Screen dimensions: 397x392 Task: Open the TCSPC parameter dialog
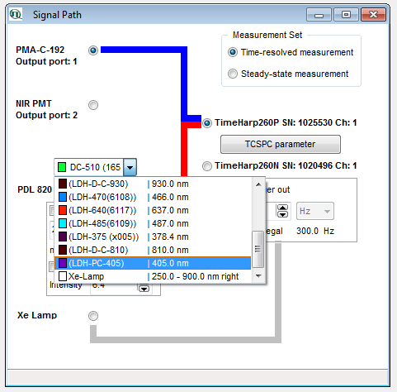281,144
